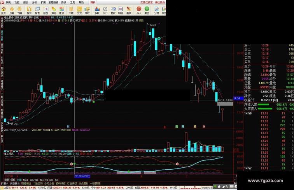Open the 板块 sectors toolbar icon
The height and width of the screenshot is (190, 294).
pyautogui.click(x=62, y=11)
